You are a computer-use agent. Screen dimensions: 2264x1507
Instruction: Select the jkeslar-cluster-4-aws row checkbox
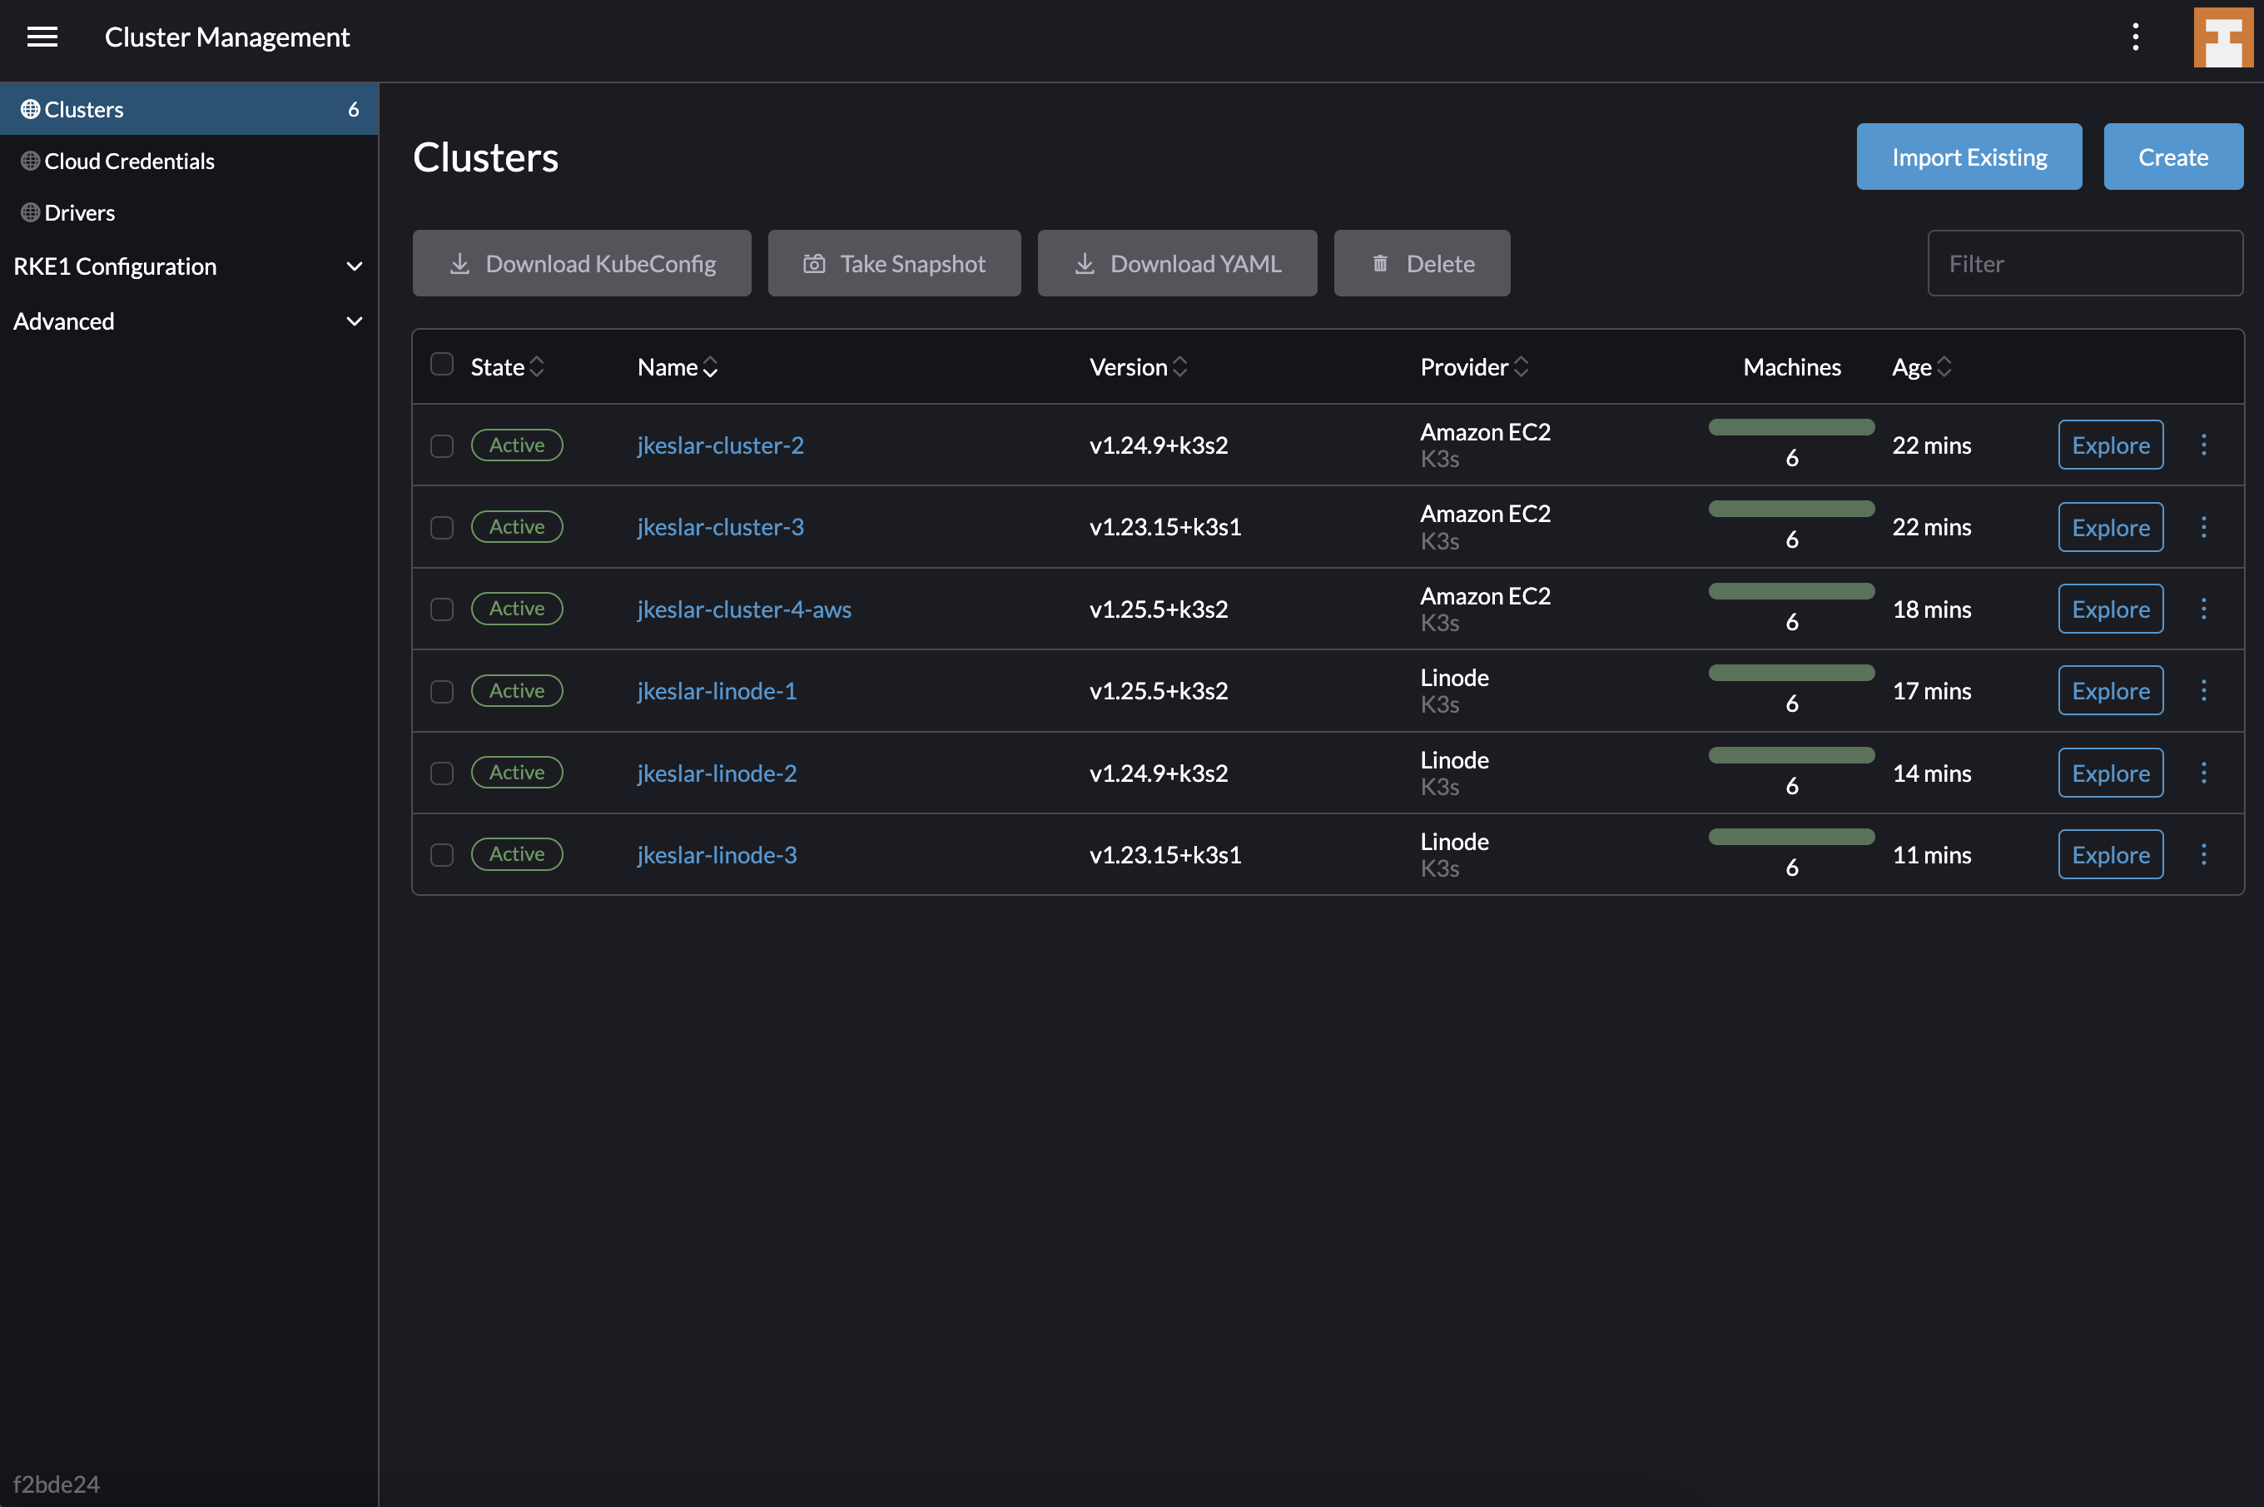(x=442, y=609)
